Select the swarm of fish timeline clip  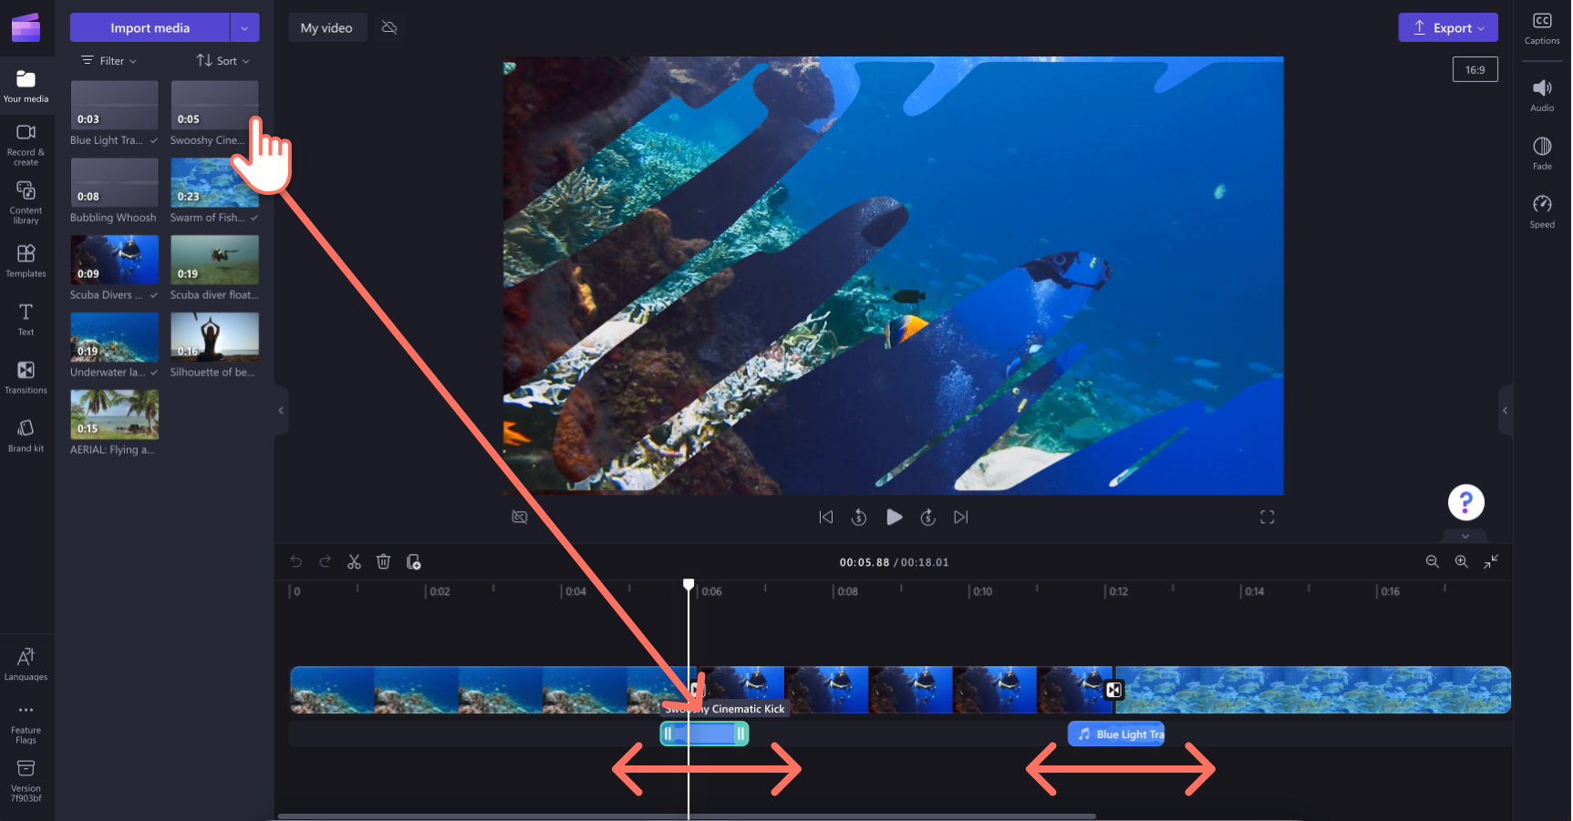click(x=1313, y=690)
